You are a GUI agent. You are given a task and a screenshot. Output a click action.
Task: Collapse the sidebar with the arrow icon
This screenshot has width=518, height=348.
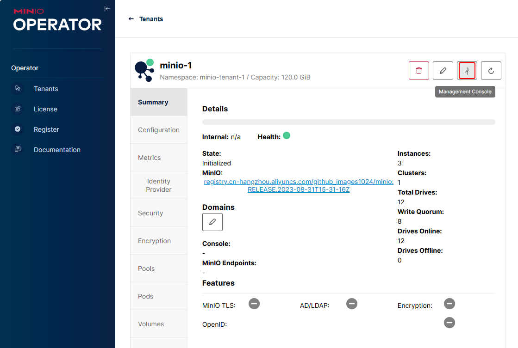pyautogui.click(x=107, y=9)
